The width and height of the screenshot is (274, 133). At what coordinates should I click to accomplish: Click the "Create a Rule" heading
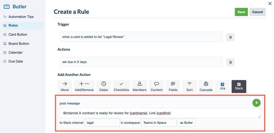[71, 12]
